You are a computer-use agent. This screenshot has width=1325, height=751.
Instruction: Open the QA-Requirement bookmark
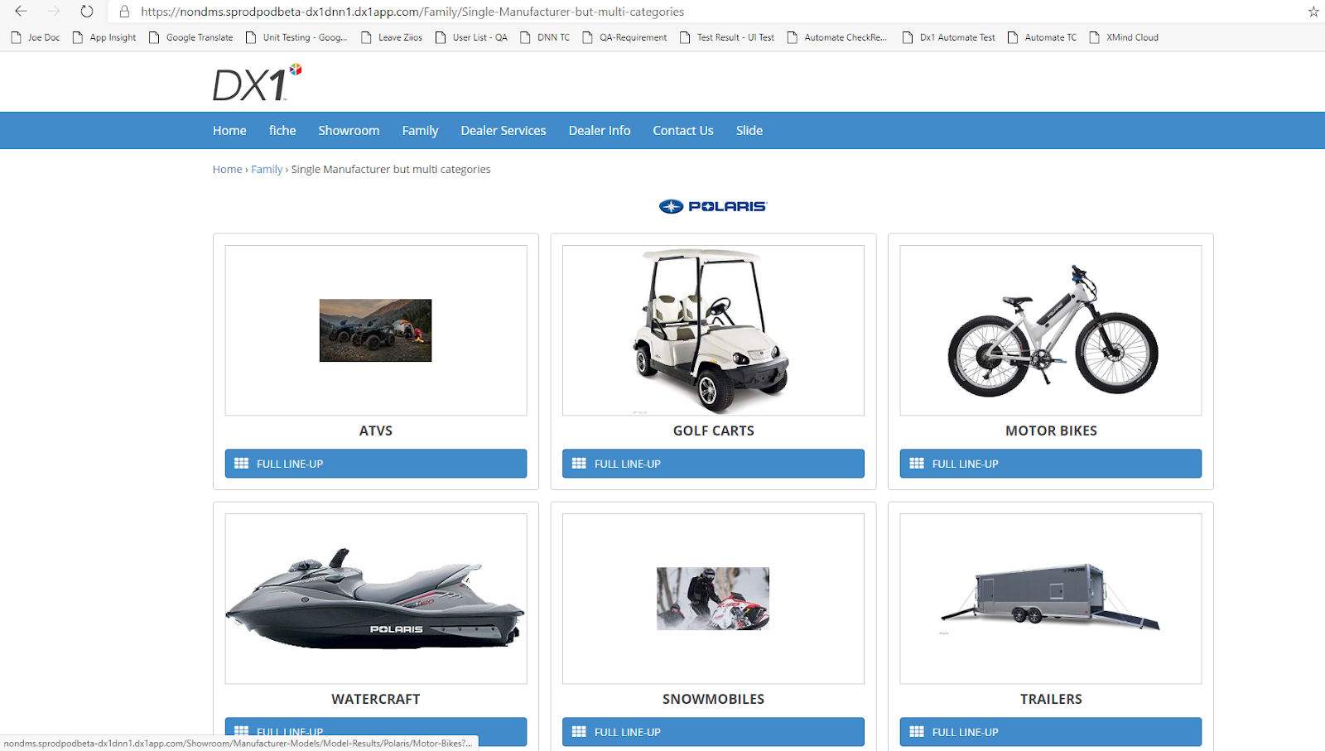click(624, 37)
